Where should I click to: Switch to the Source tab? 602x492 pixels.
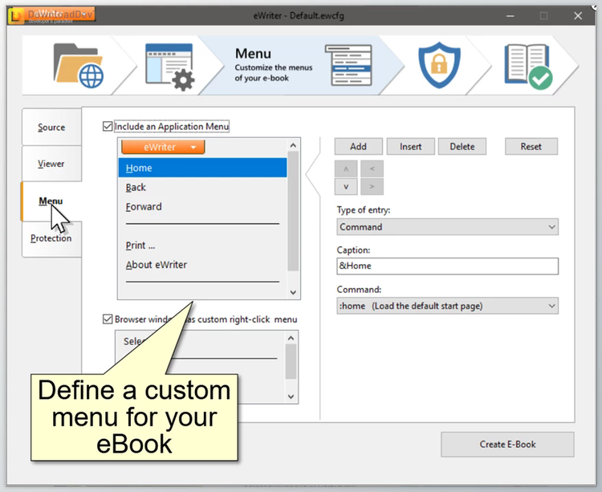[51, 127]
